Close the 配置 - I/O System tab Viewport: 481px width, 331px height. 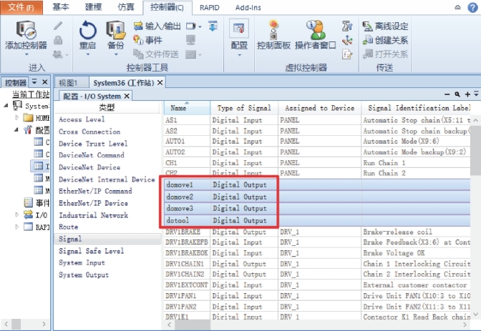point(127,96)
